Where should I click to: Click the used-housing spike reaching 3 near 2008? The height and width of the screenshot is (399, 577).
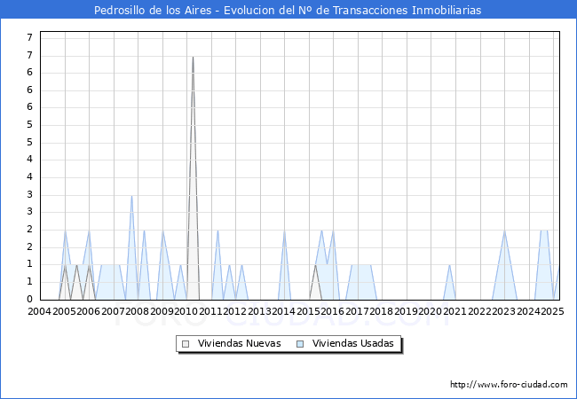(131, 196)
